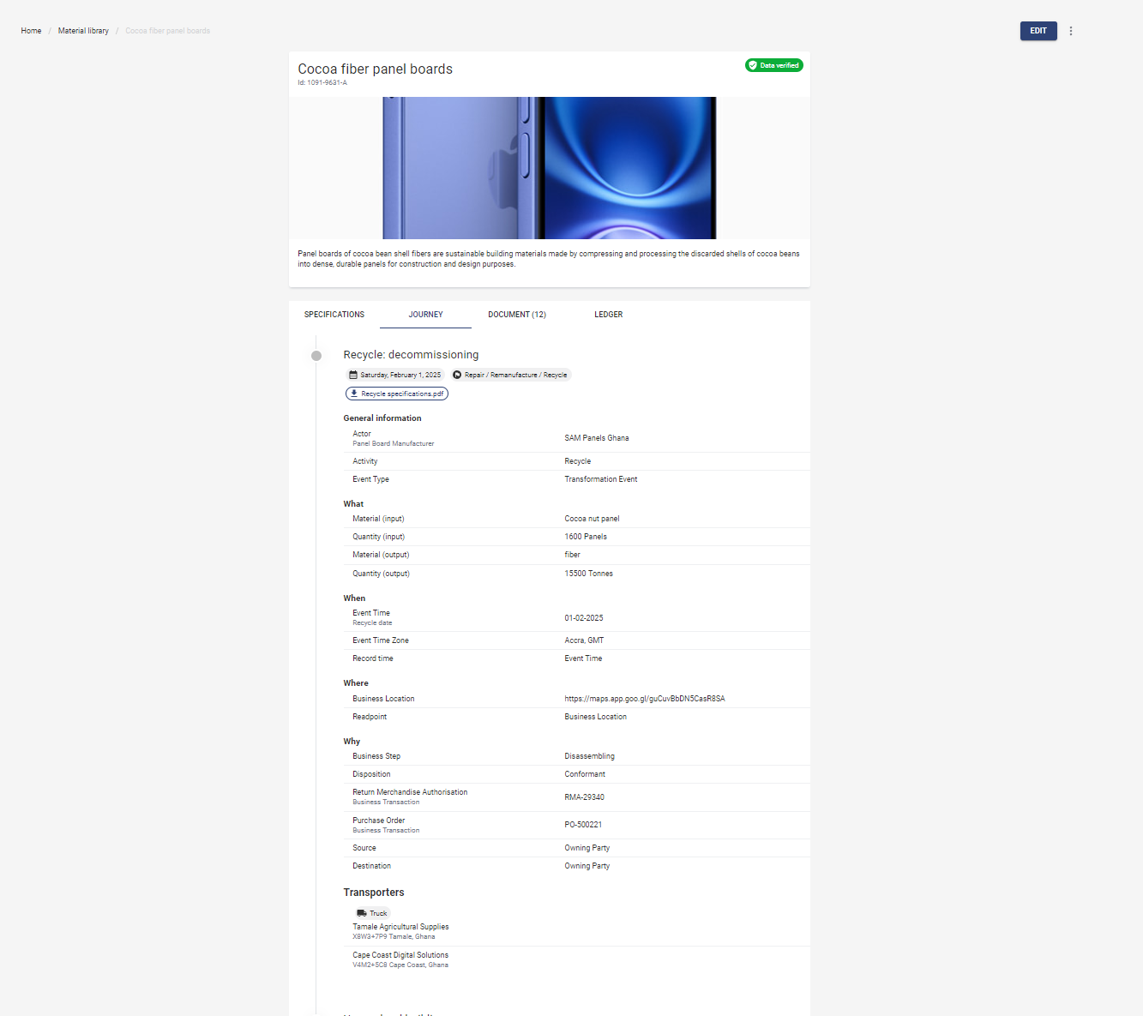Screen dimensions: 1143x1016
Task: Select the RMA-29340 authorisation number
Action: [x=585, y=797]
